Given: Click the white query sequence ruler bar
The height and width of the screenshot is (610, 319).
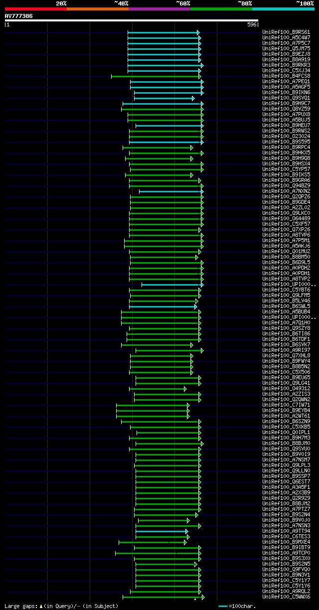Looking at the screenshot, I should (132, 20).
